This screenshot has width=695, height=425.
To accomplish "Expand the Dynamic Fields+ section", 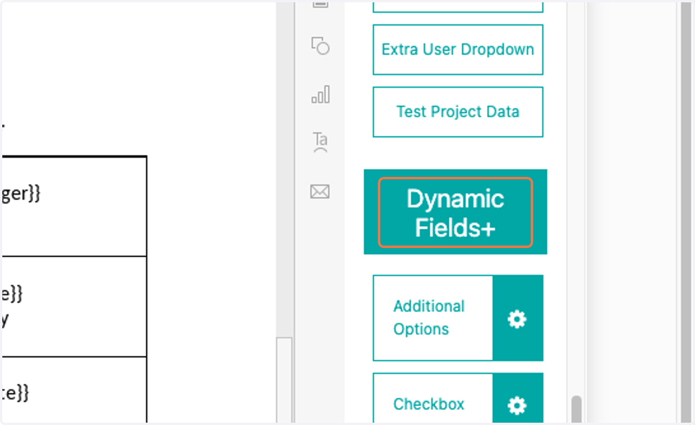I will coord(455,212).
